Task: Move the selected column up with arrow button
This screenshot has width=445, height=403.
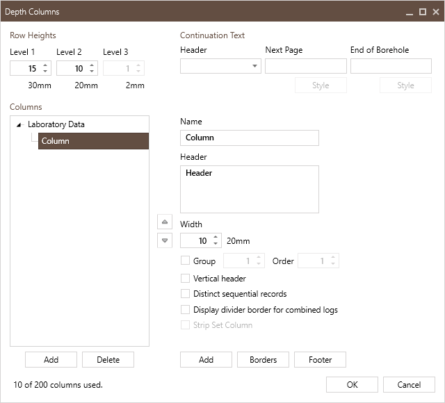Action: pyautogui.click(x=165, y=222)
